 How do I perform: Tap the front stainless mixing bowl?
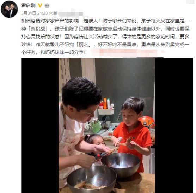[92, 179]
